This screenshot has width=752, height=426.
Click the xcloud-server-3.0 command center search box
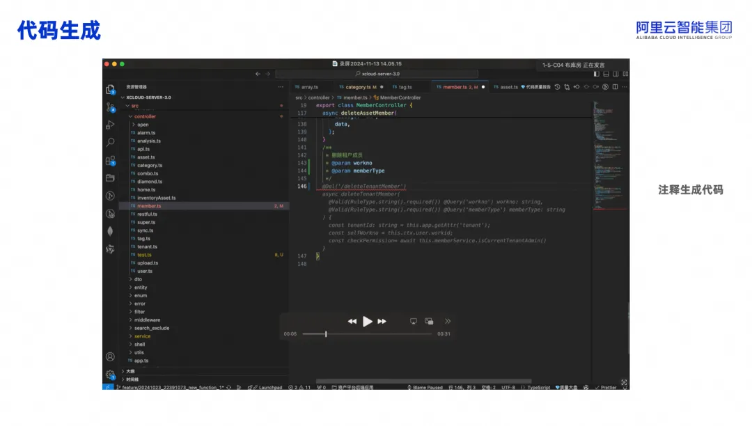click(x=377, y=74)
